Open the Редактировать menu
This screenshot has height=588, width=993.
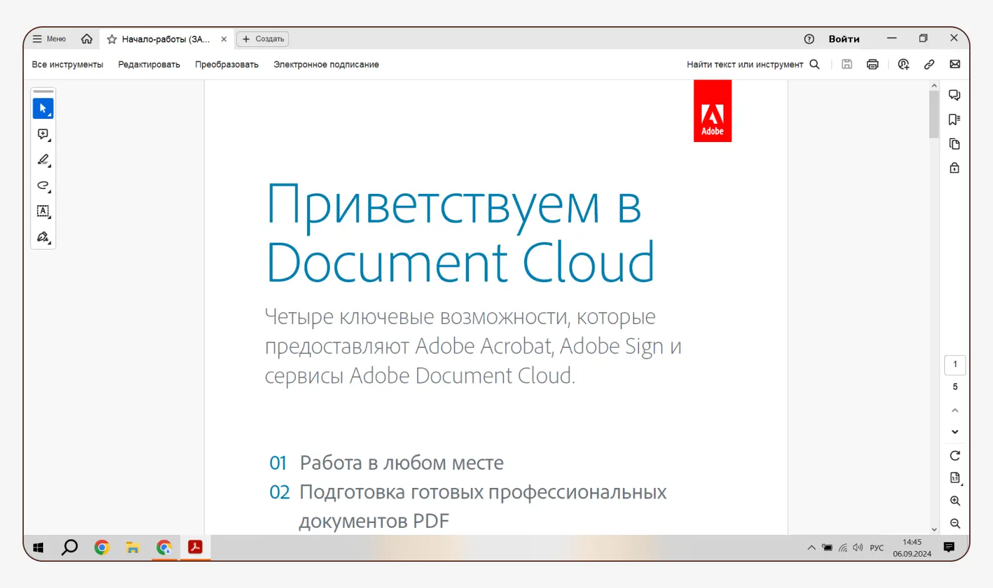[x=149, y=64]
